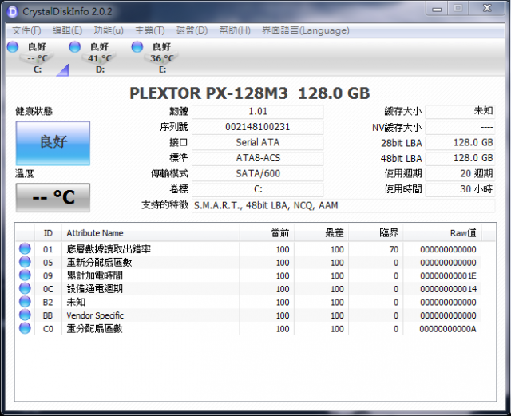The height and width of the screenshot is (416, 511).
Task: Click serial number field 002148100231
Action: click(x=258, y=127)
